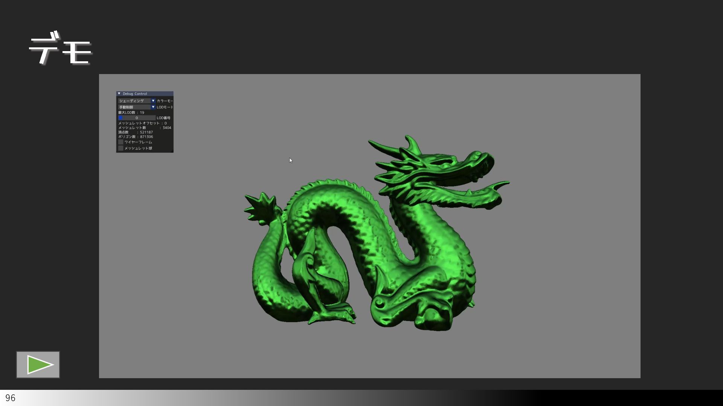This screenshot has height=406, width=723.
Task: Click the 頂点数 : 521187 text
Action: pos(136,132)
